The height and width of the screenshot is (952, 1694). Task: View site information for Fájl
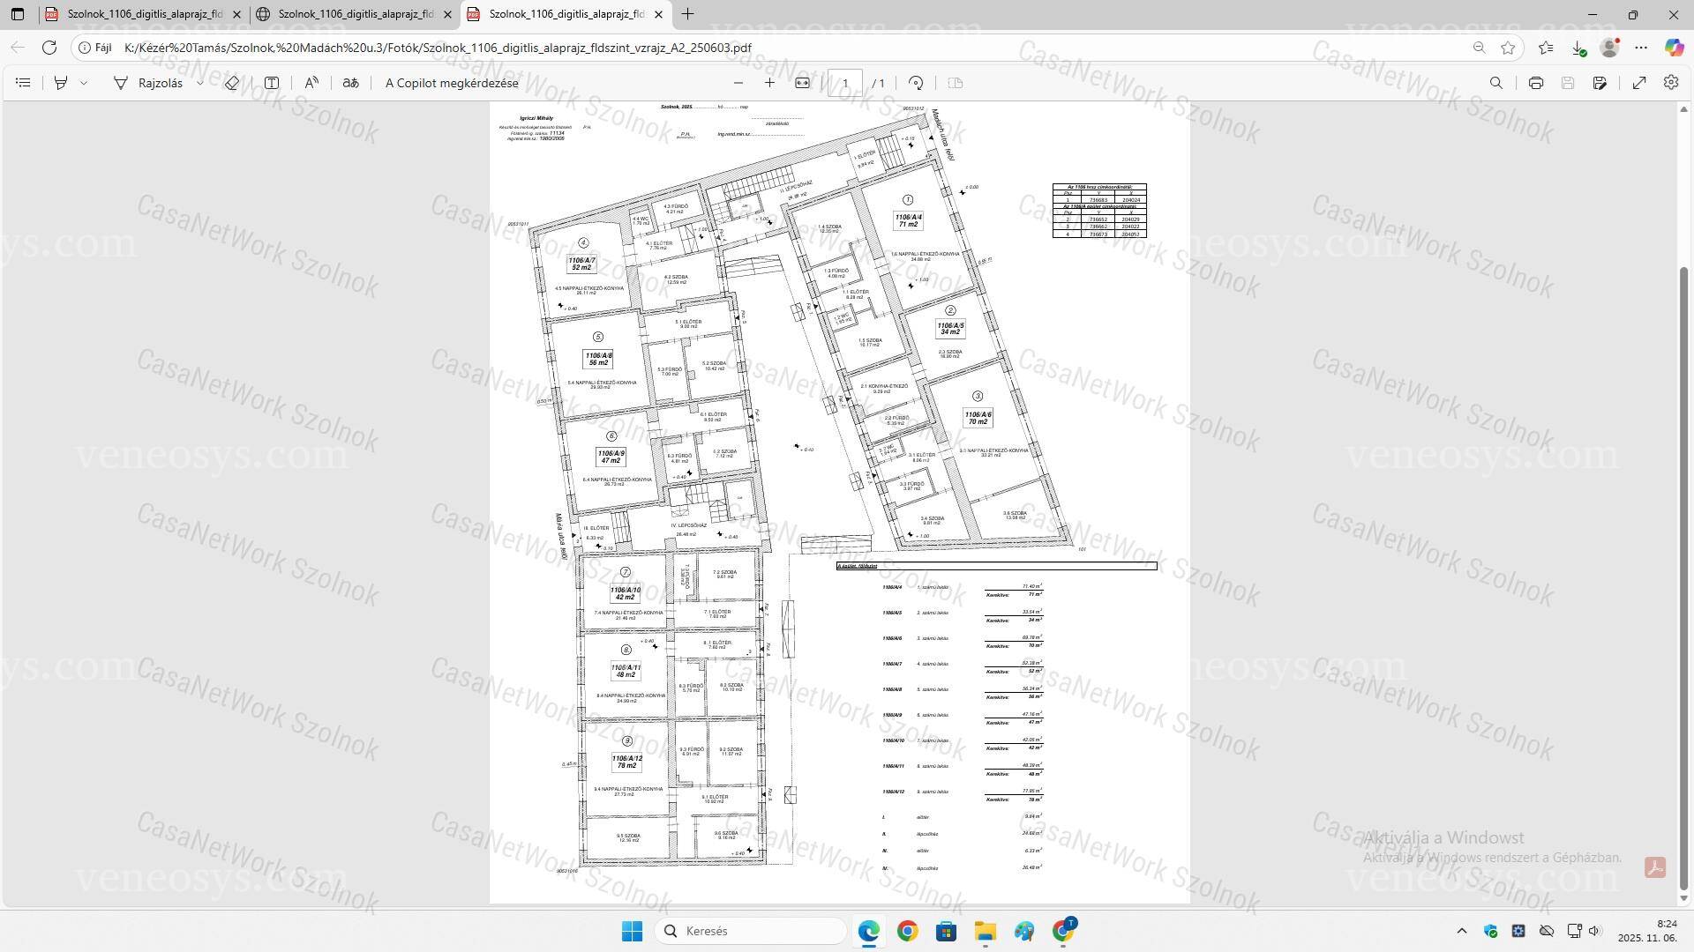point(95,48)
